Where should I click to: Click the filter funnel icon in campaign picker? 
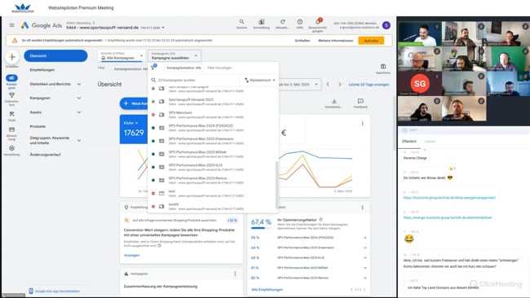pos(153,67)
